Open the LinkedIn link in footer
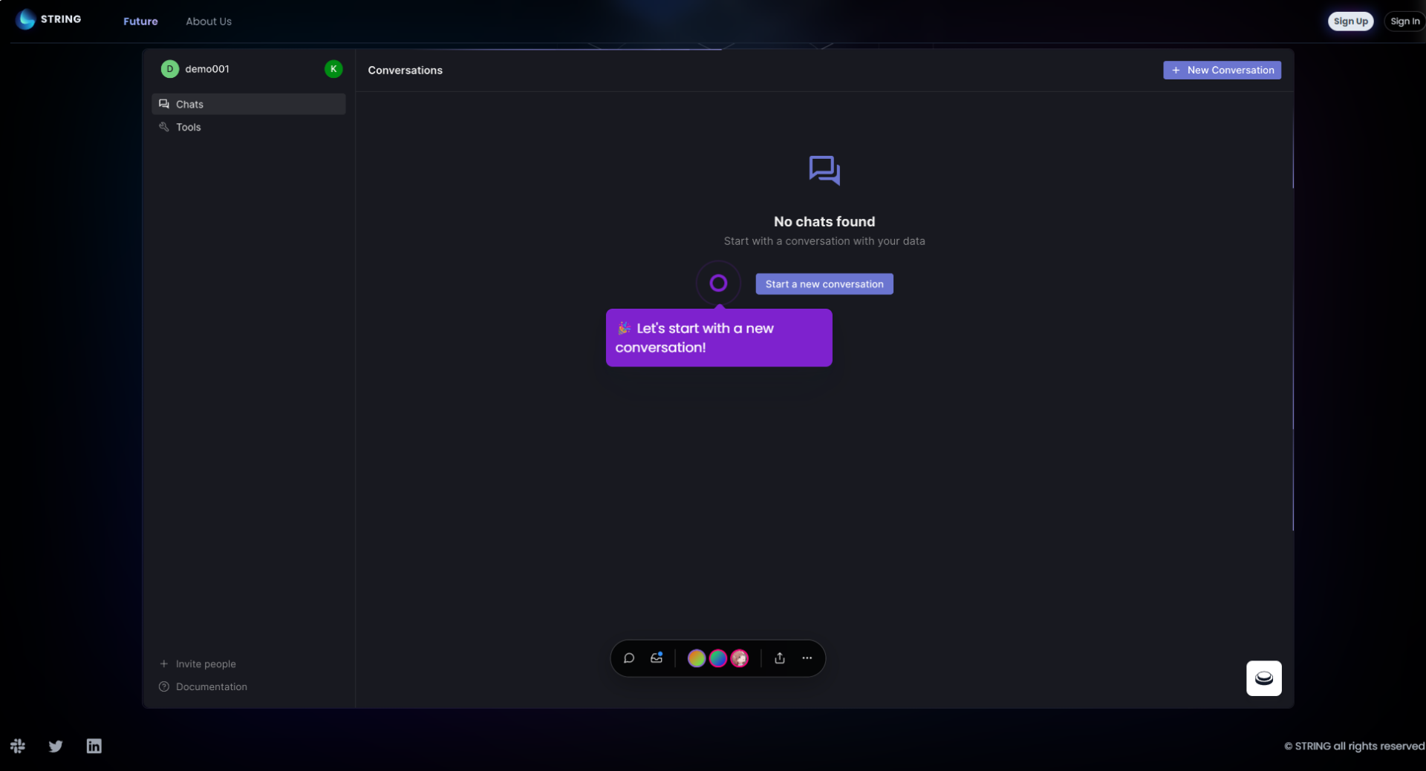 94,746
